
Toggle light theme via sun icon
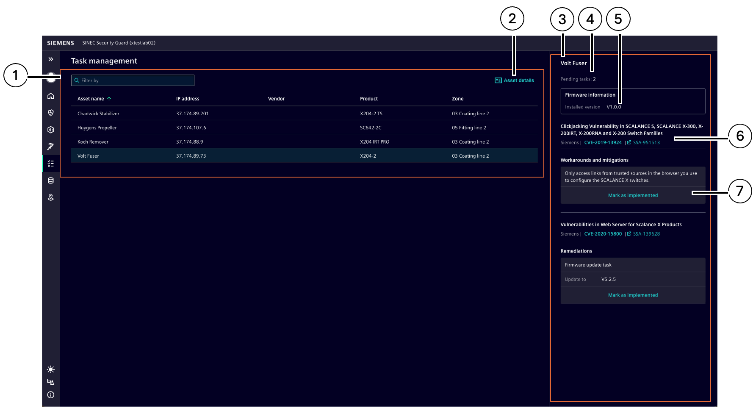point(51,369)
